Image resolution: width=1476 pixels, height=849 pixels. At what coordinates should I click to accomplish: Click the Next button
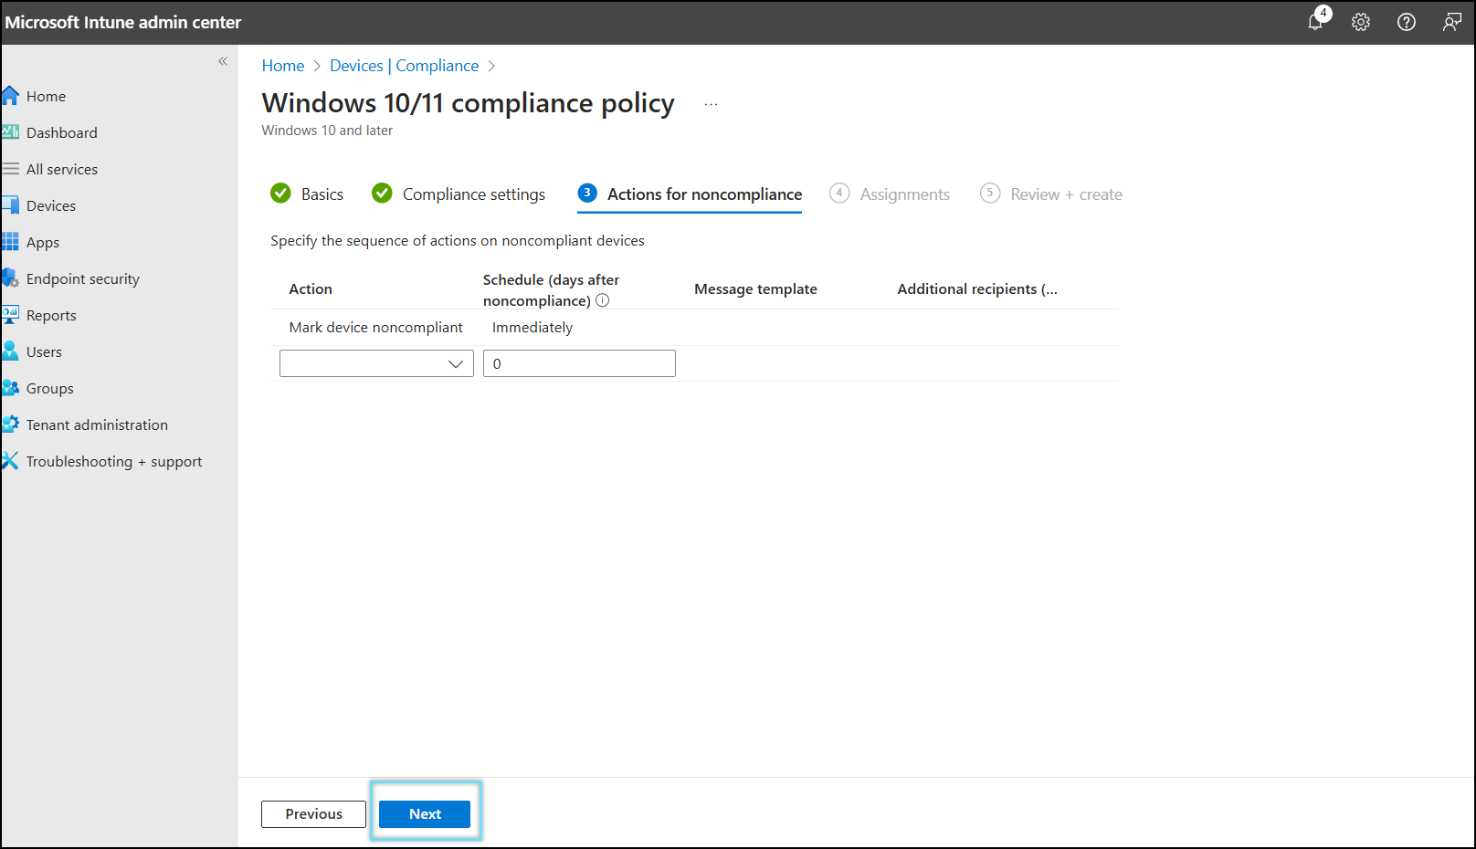pyautogui.click(x=425, y=814)
